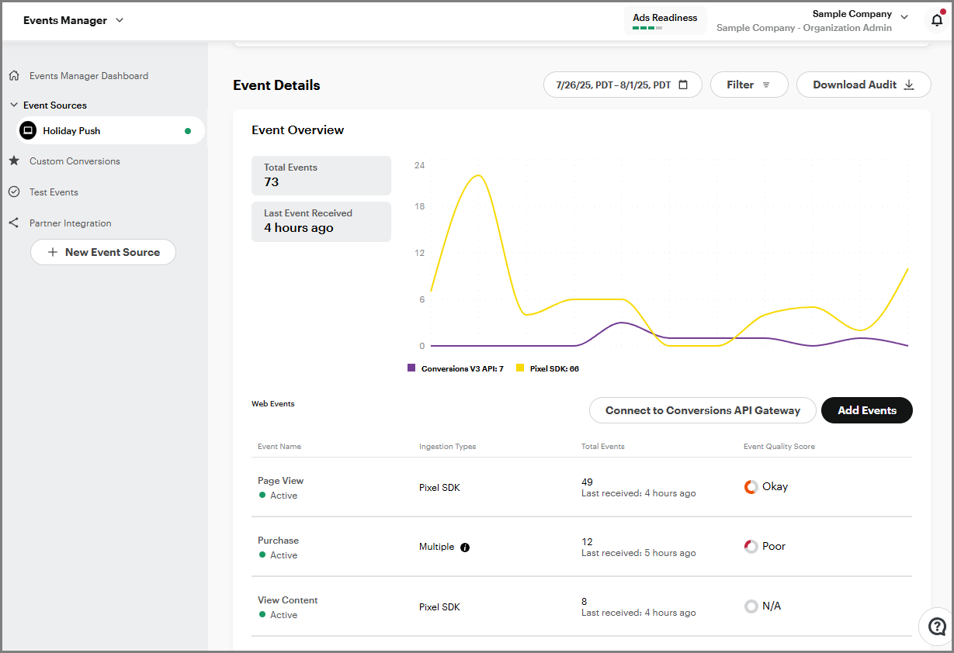954x653 pixels.
Task: Click the Purchase total of 12
Action: coord(587,542)
